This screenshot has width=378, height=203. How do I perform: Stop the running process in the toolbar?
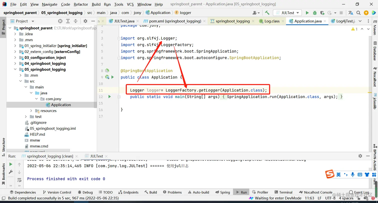click(x=341, y=13)
